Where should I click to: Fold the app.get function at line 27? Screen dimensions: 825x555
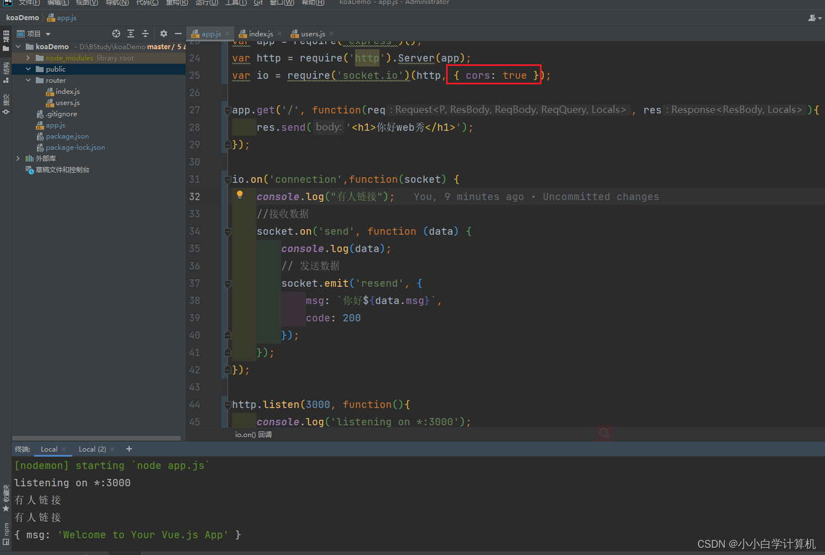click(x=227, y=111)
